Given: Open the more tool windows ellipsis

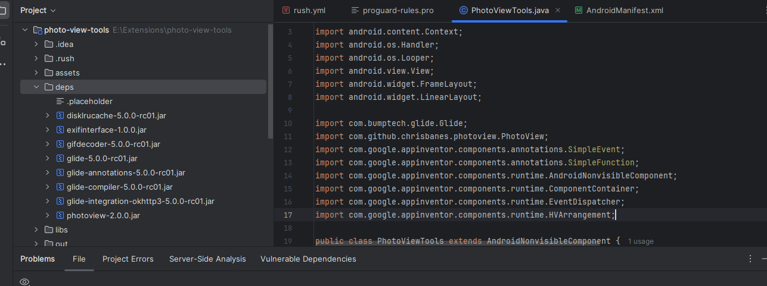Looking at the screenshot, I should pyautogui.click(x=3, y=64).
